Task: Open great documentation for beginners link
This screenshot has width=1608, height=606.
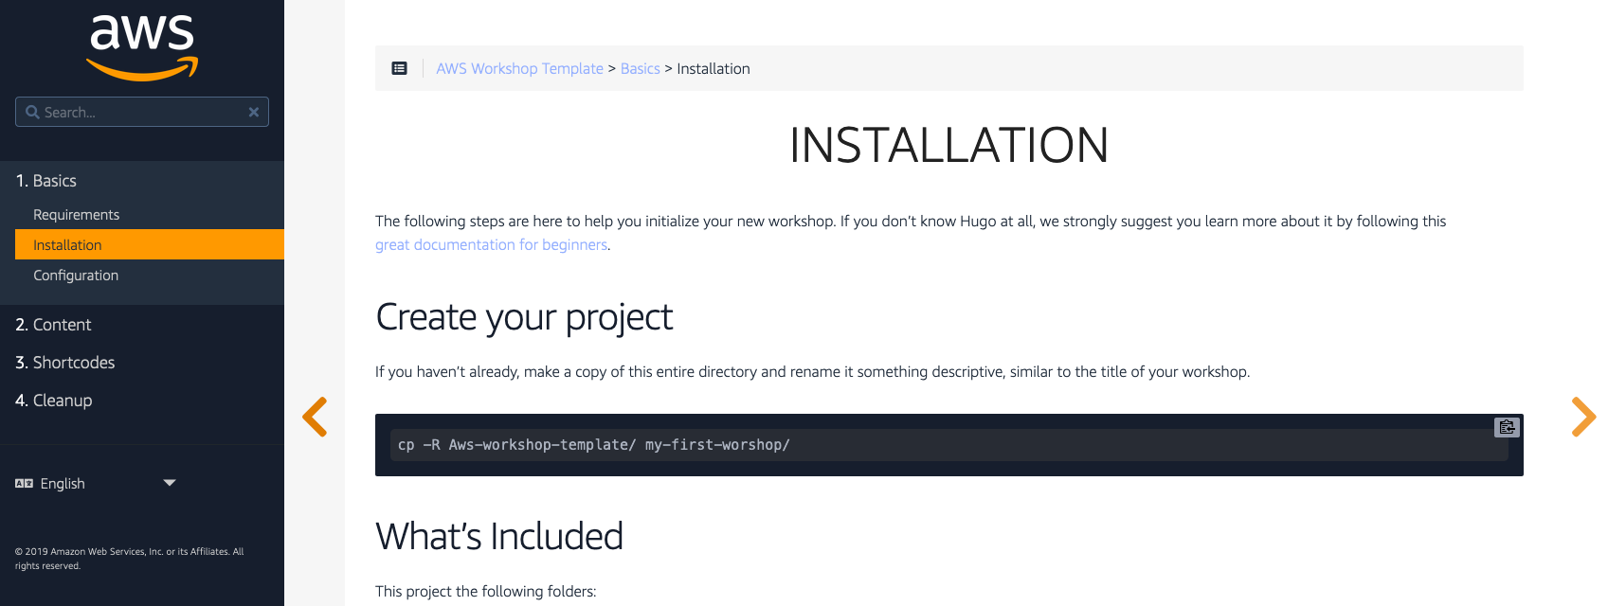Action: point(491,244)
